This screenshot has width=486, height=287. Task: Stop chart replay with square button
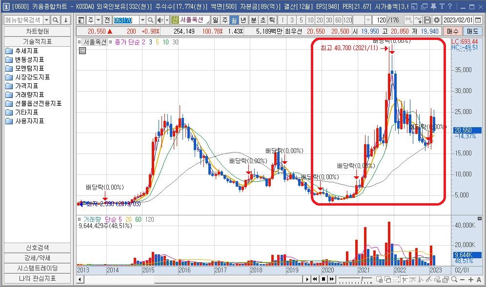click(x=324, y=279)
